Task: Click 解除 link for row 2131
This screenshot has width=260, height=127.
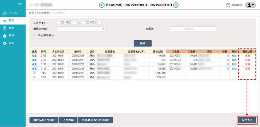Action: [x=234, y=64]
